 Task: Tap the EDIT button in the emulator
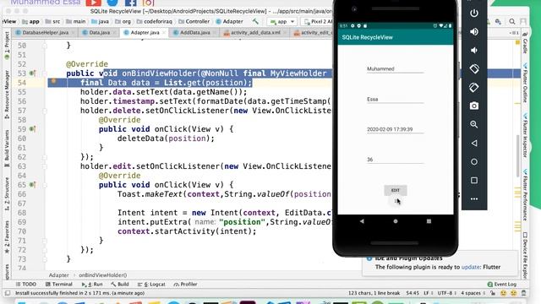[396, 190]
